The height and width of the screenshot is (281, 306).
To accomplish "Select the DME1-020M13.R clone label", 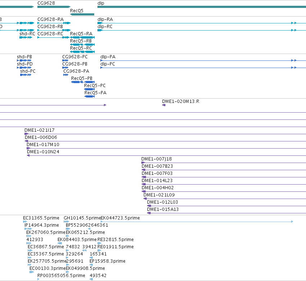I will [x=181, y=101].
